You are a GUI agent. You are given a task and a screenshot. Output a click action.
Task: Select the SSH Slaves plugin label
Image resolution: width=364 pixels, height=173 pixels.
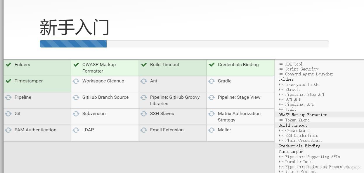coord(162,114)
